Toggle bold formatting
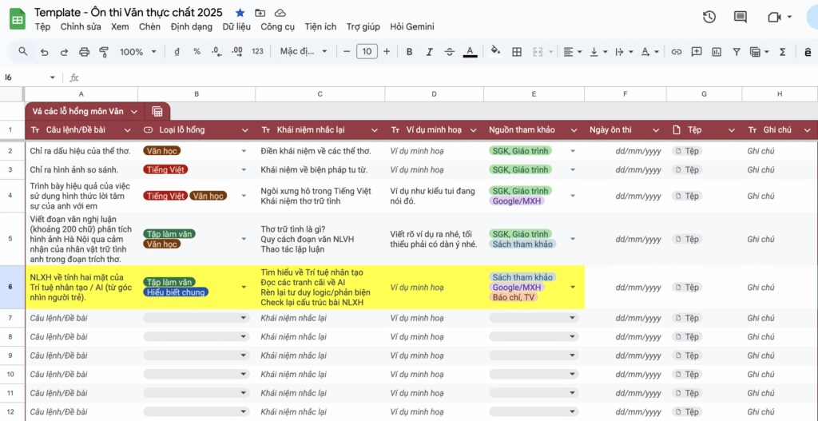This screenshot has width=818, height=421. pos(409,52)
